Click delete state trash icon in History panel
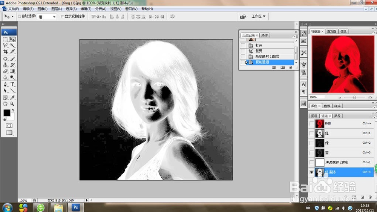Image resolution: width=377 pixels, height=212 pixels. 290,68
